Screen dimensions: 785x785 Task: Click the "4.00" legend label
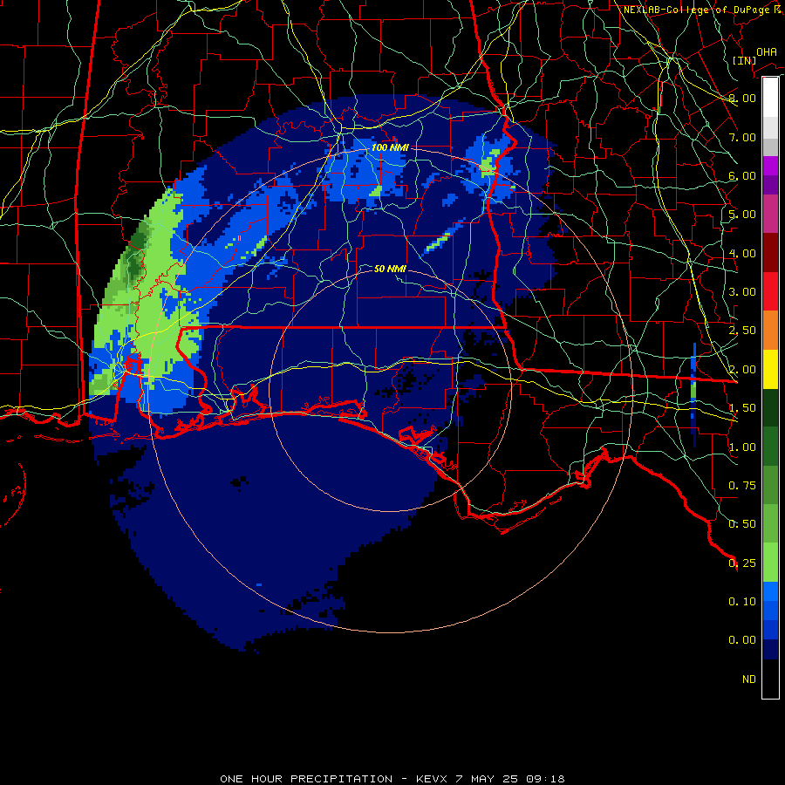(742, 253)
